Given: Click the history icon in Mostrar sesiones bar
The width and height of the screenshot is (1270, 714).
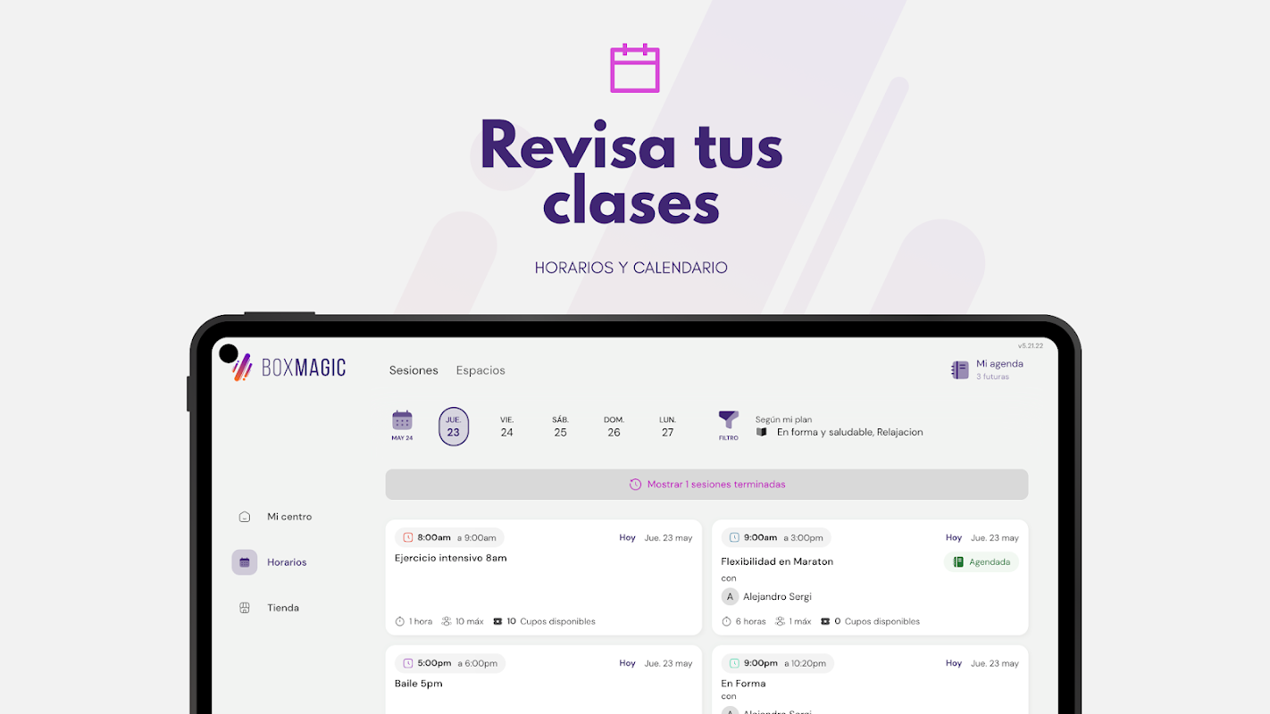Looking at the screenshot, I should (635, 485).
